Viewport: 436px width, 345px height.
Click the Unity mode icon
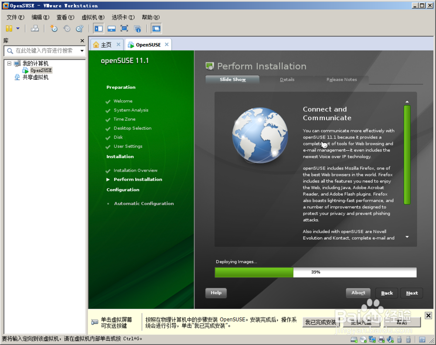click(137, 28)
